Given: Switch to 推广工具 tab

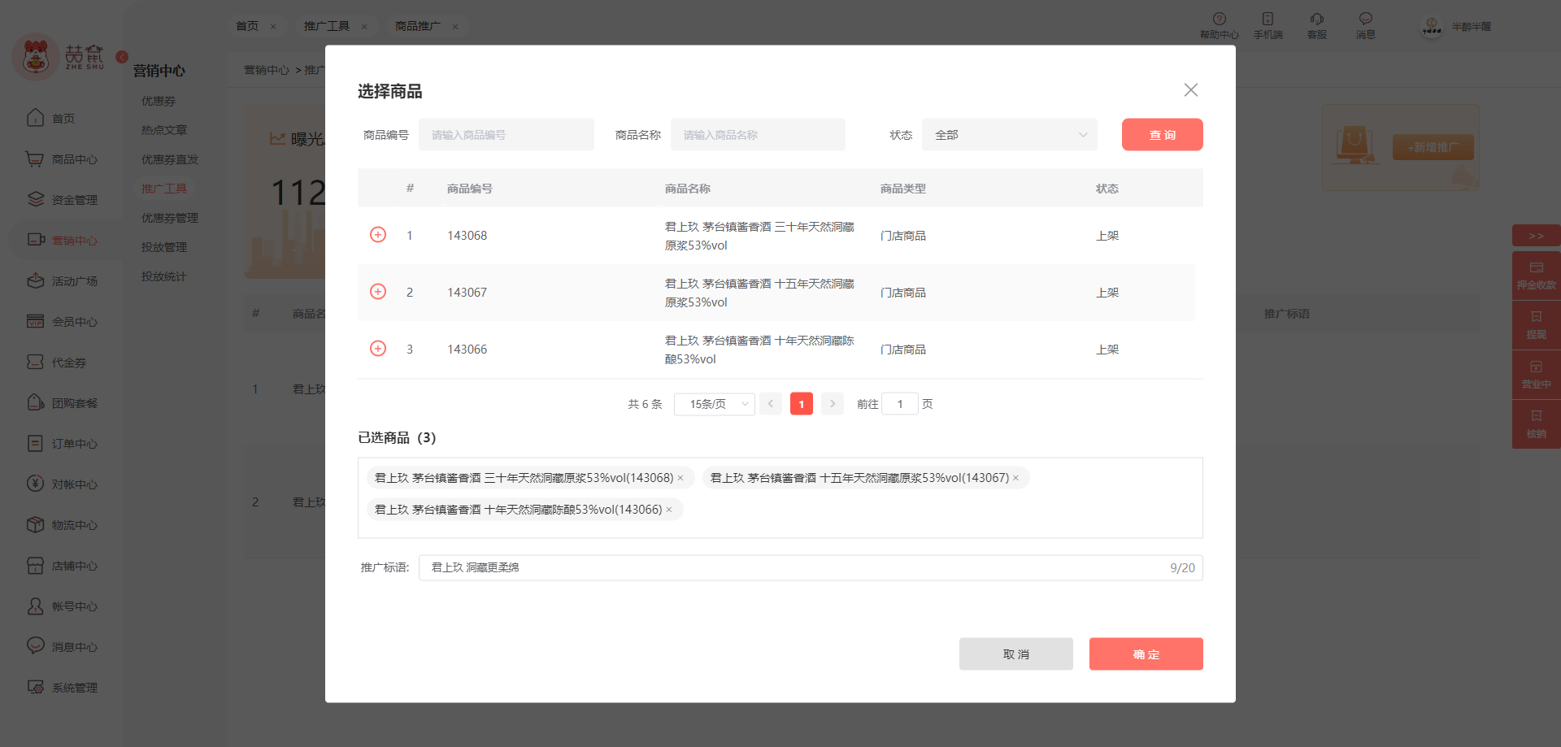Looking at the screenshot, I should (x=327, y=26).
